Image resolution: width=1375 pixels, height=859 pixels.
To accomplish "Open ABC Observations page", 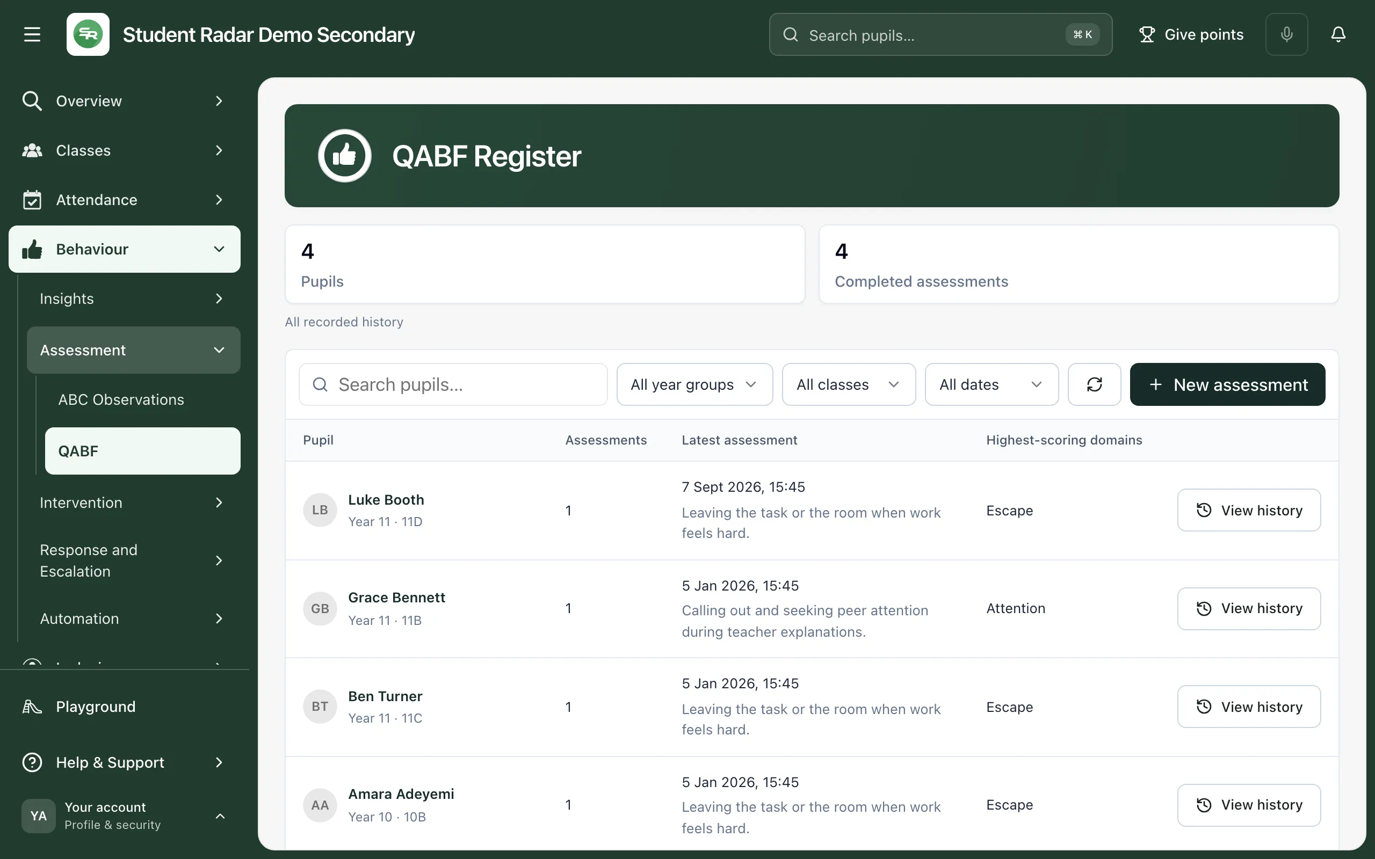I will [x=143, y=400].
